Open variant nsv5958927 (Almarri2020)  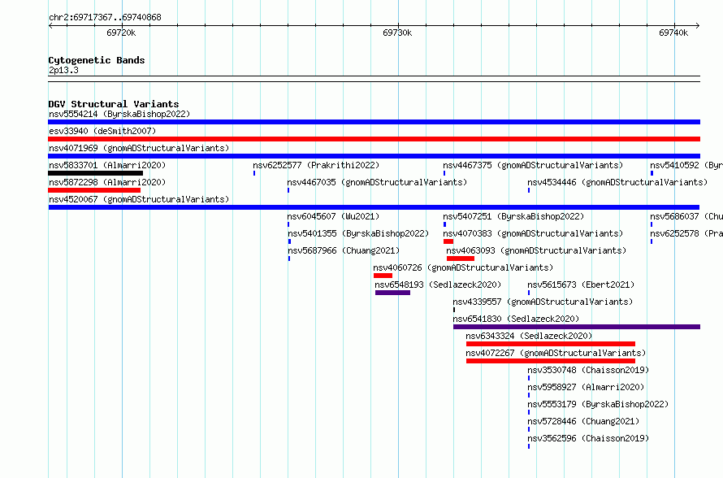[x=586, y=387]
